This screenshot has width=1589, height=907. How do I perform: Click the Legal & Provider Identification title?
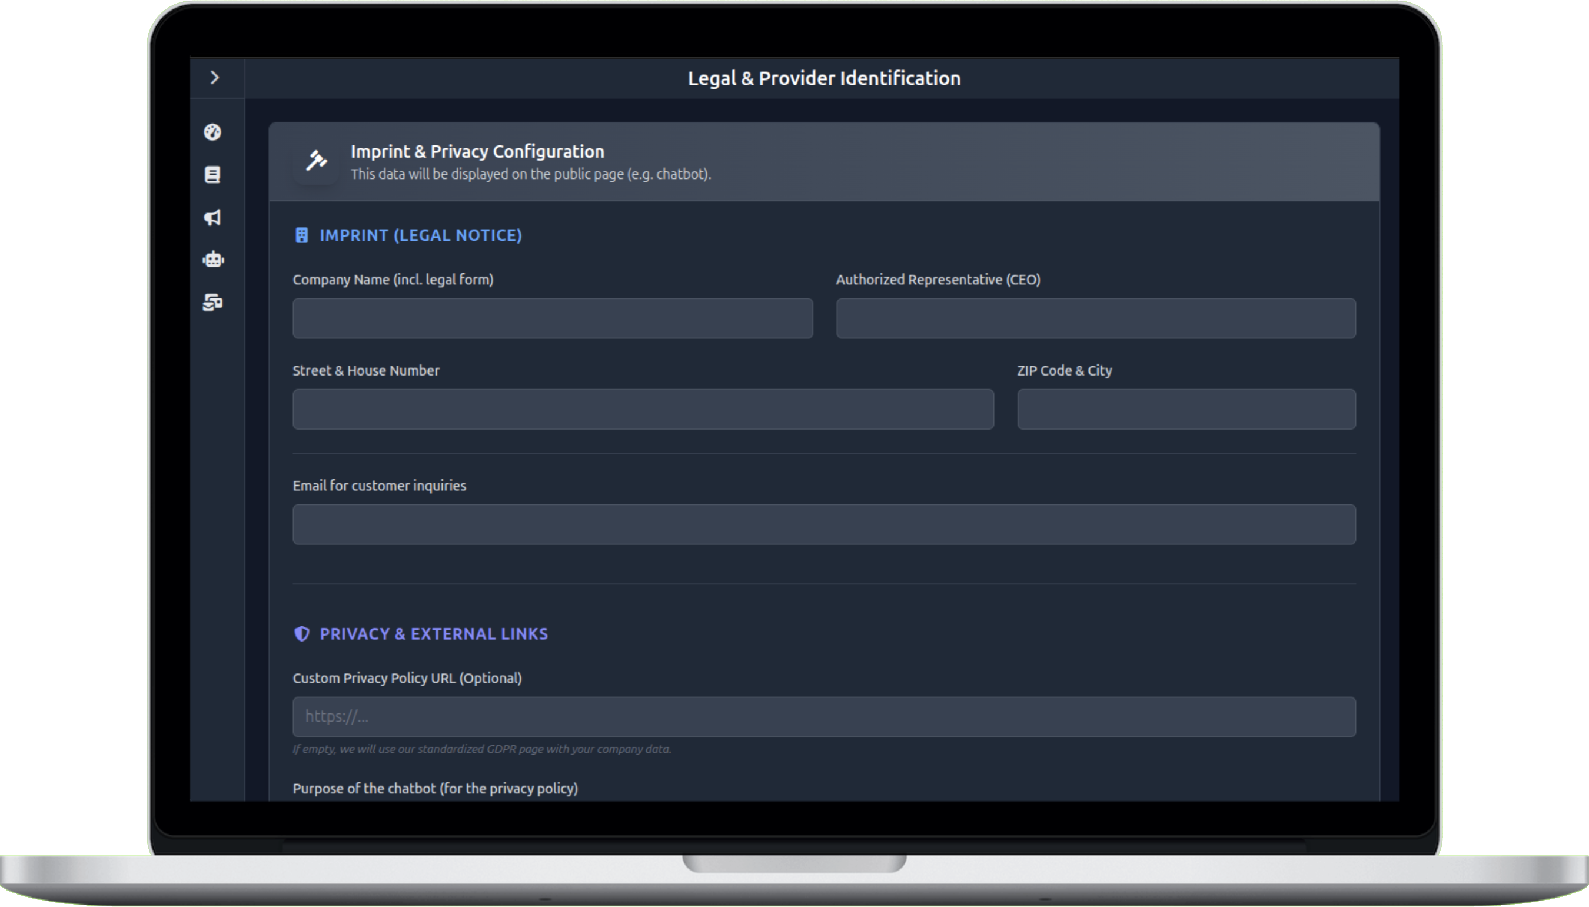coord(823,78)
